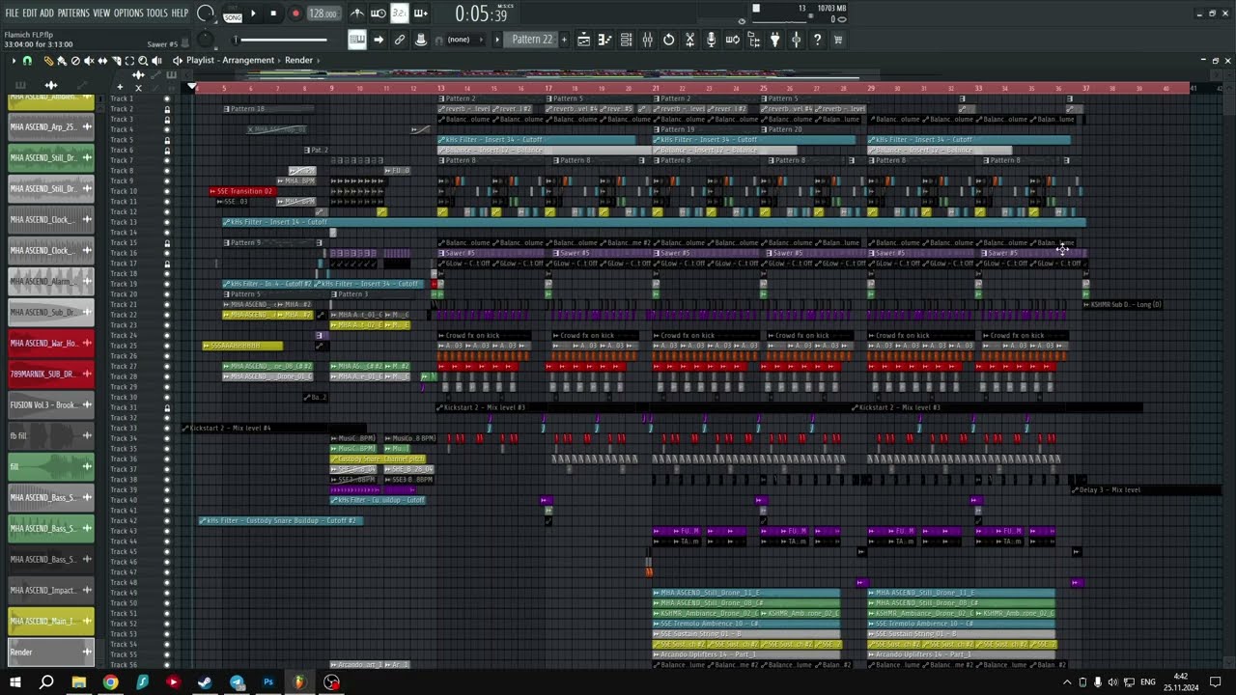Image resolution: width=1236 pixels, height=695 pixels.
Task: Open Photoshop from the taskbar
Action: 268,682
